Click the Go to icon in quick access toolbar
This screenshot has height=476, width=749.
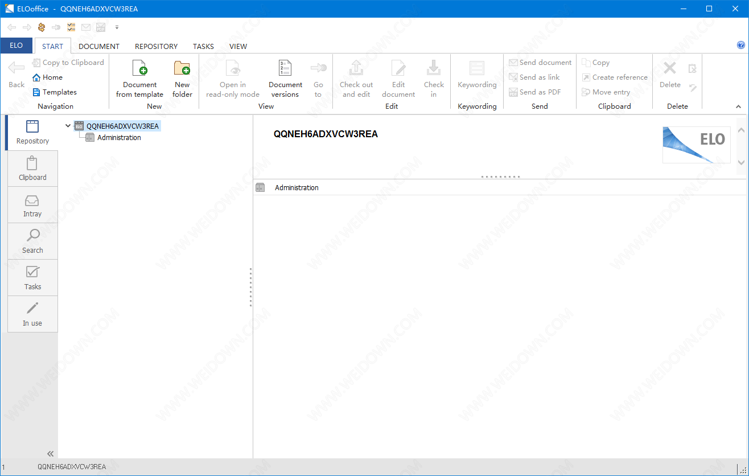click(x=56, y=27)
